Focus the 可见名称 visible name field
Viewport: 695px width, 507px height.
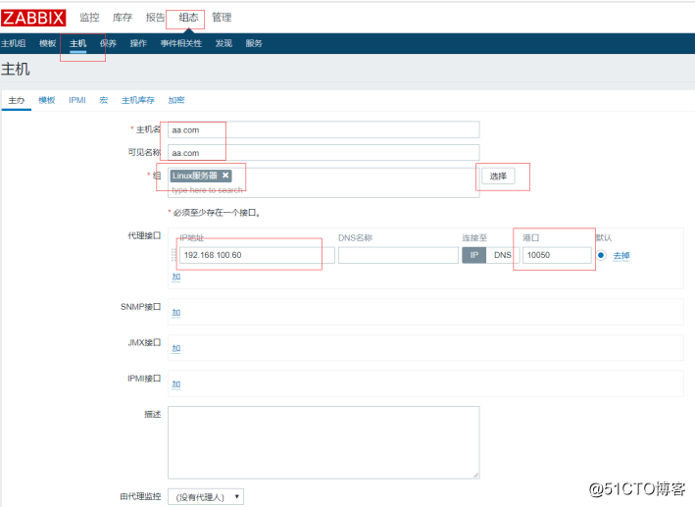(323, 153)
